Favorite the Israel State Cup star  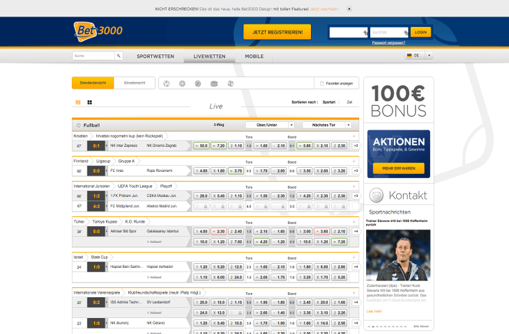point(354,257)
